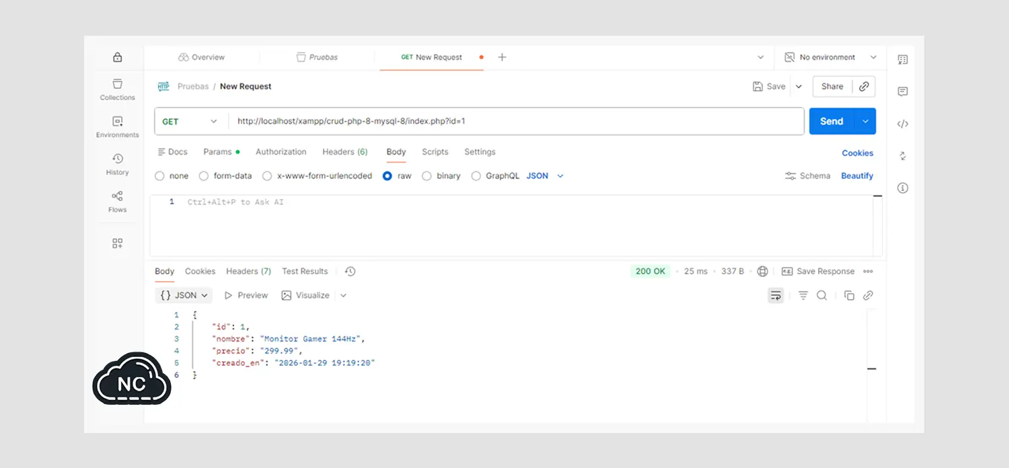Click the request URL input field
1009x468 pixels.
click(517, 122)
